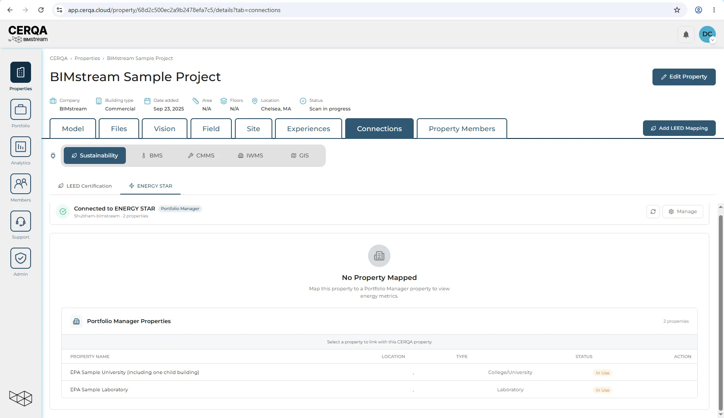724x418 pixels.
Task: Click the scrollbar down arrow
Action: [721, 415]
